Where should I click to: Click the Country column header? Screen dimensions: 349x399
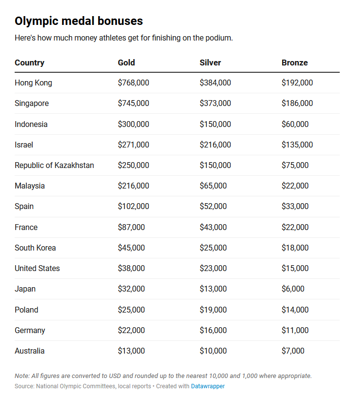tap(29, 63)
